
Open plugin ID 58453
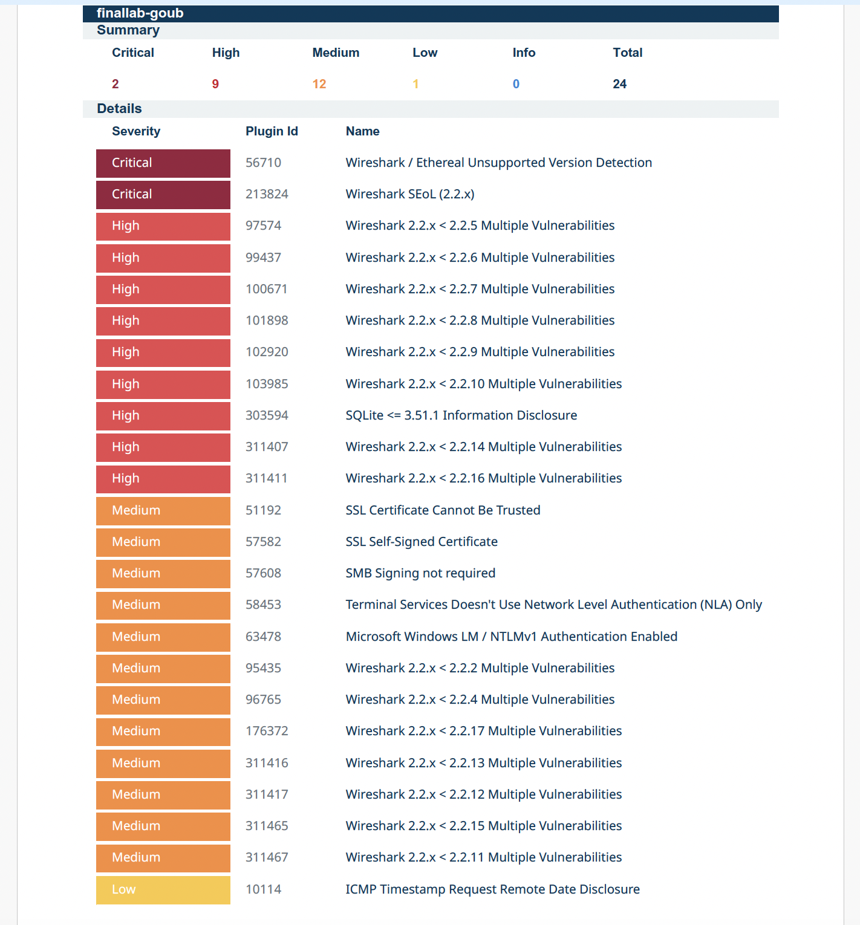click(264, 605)
